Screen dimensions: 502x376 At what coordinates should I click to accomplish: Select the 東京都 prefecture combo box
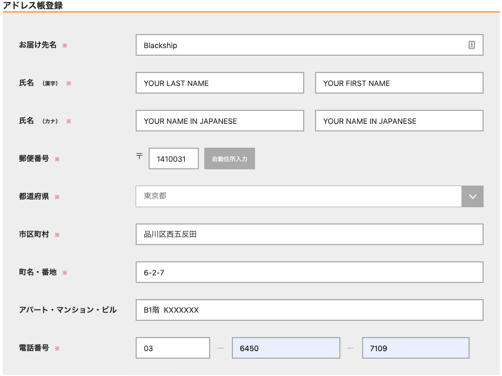[310, 196]
